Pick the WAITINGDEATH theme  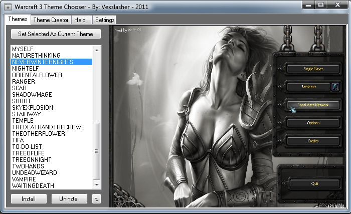coord(52,185)
